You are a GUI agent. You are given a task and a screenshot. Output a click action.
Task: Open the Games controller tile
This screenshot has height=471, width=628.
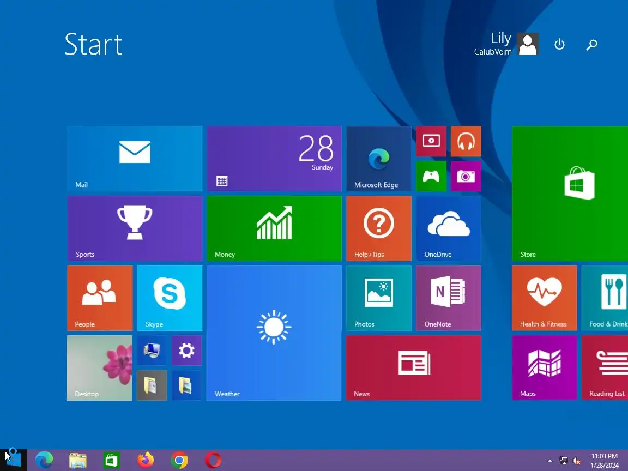[431, 176]
